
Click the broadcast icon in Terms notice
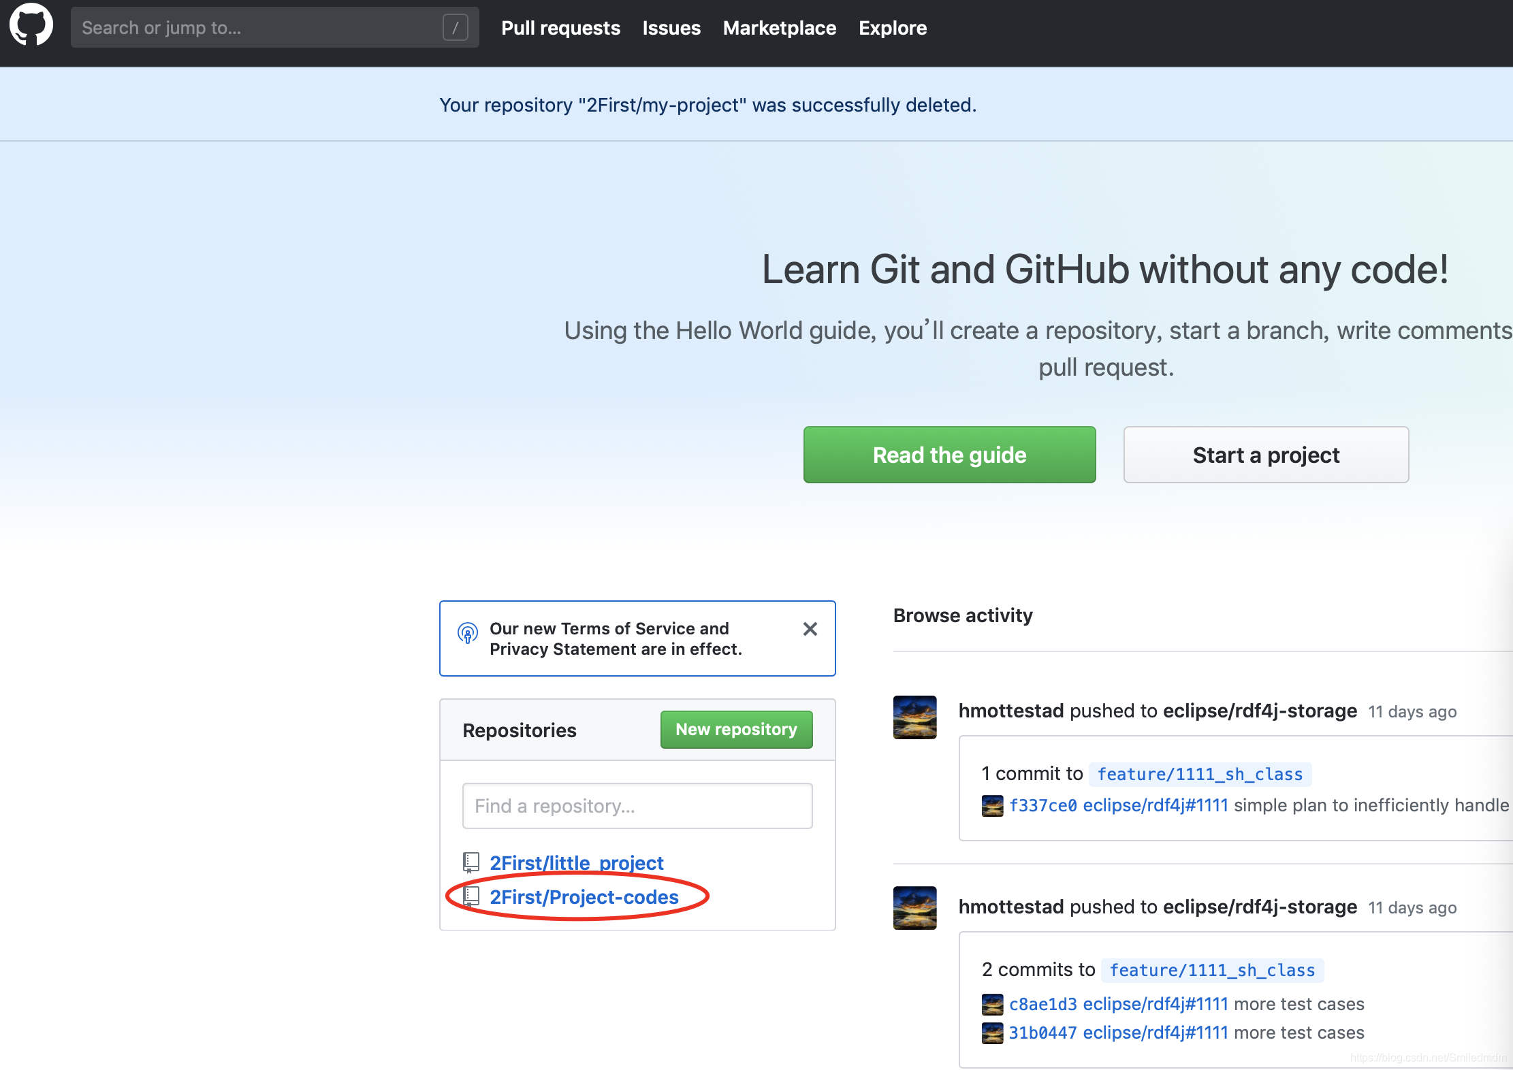pyautogui.click(x=467, y=633)
